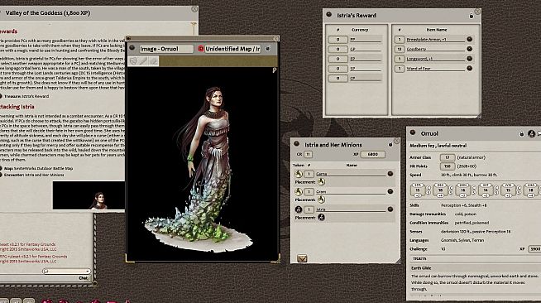Click the encounter CR value field
The width and height of the screenshot is (541, 303).
click(x=308, y=154)
